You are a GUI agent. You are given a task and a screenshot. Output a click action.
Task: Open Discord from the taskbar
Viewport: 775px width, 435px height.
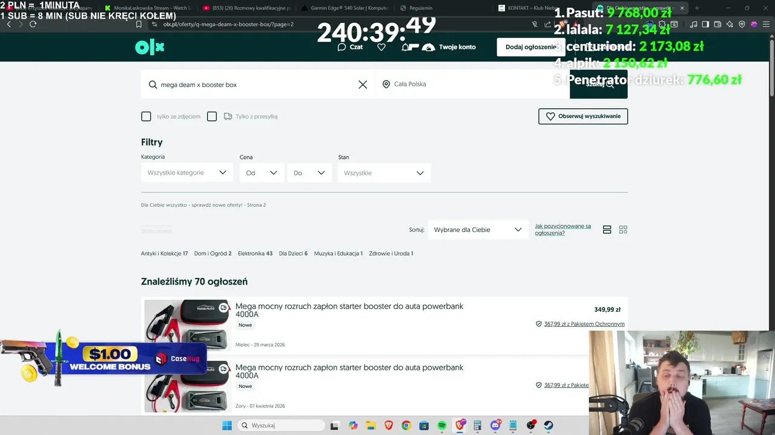[x=496, y=425]
